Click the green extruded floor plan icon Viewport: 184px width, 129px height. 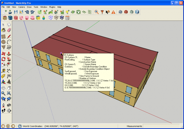tap(51, 12)
